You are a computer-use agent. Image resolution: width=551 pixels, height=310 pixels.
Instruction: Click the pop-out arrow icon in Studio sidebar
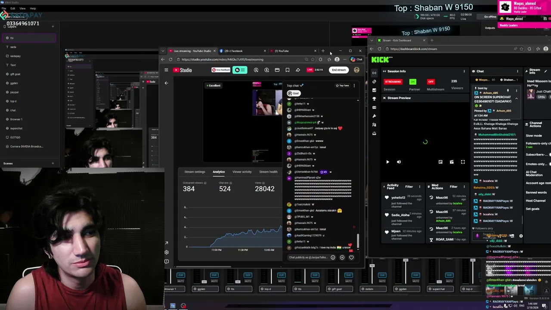click(167, 243)
